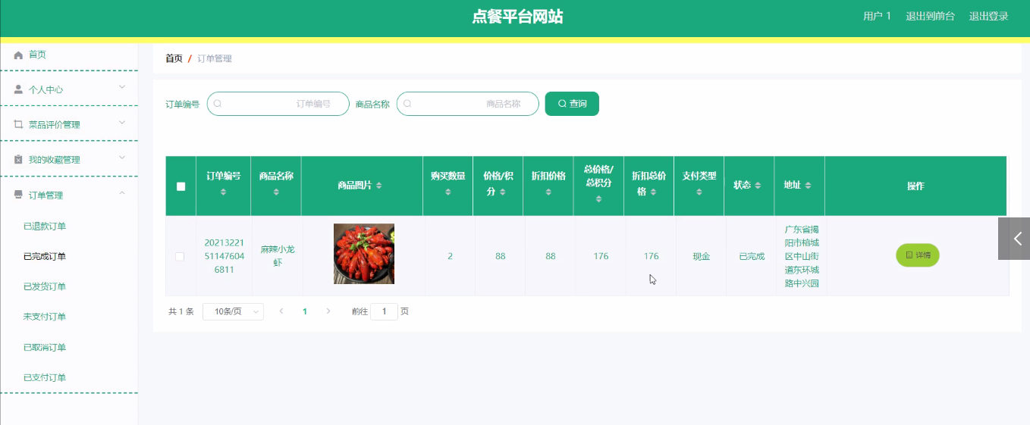Click the clipboard icon beside 我的收藏管理
This screenshot has height=425, width=1030.
point(19,160)
